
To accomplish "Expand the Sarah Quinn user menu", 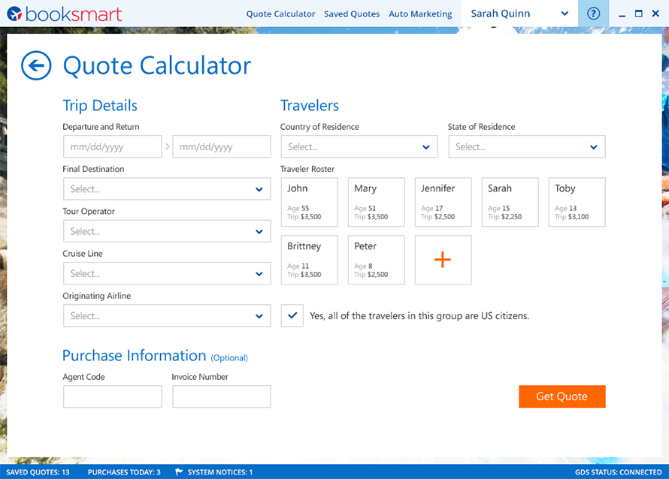I will click(x=519, y=14).
